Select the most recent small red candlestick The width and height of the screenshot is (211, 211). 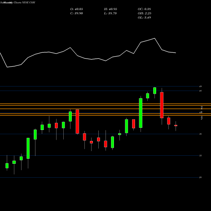coord(176,125)
